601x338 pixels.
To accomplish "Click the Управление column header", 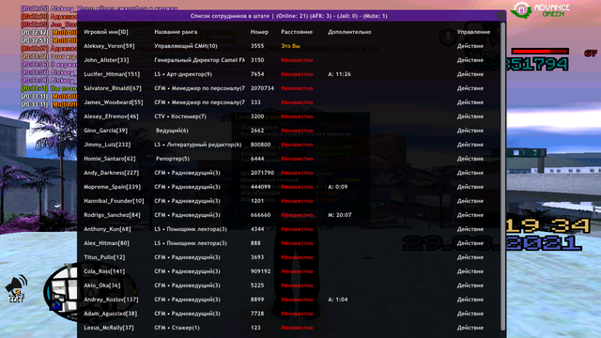I will [473, 32].
